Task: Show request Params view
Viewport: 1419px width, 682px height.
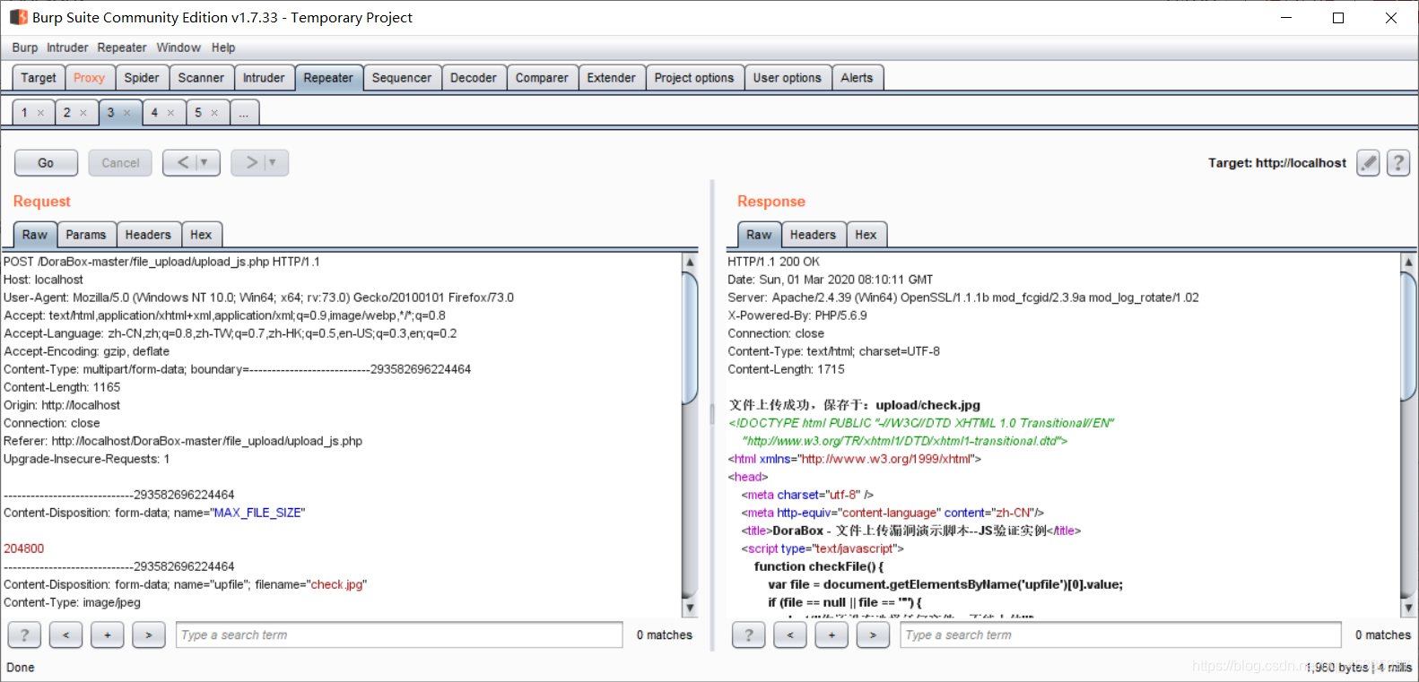Action: (x=86, y=235)
